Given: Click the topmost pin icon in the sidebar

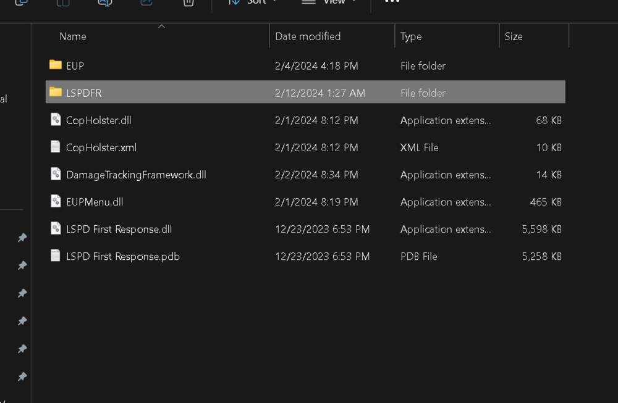Looking at the screenshot, I should (x=22, y=238).
